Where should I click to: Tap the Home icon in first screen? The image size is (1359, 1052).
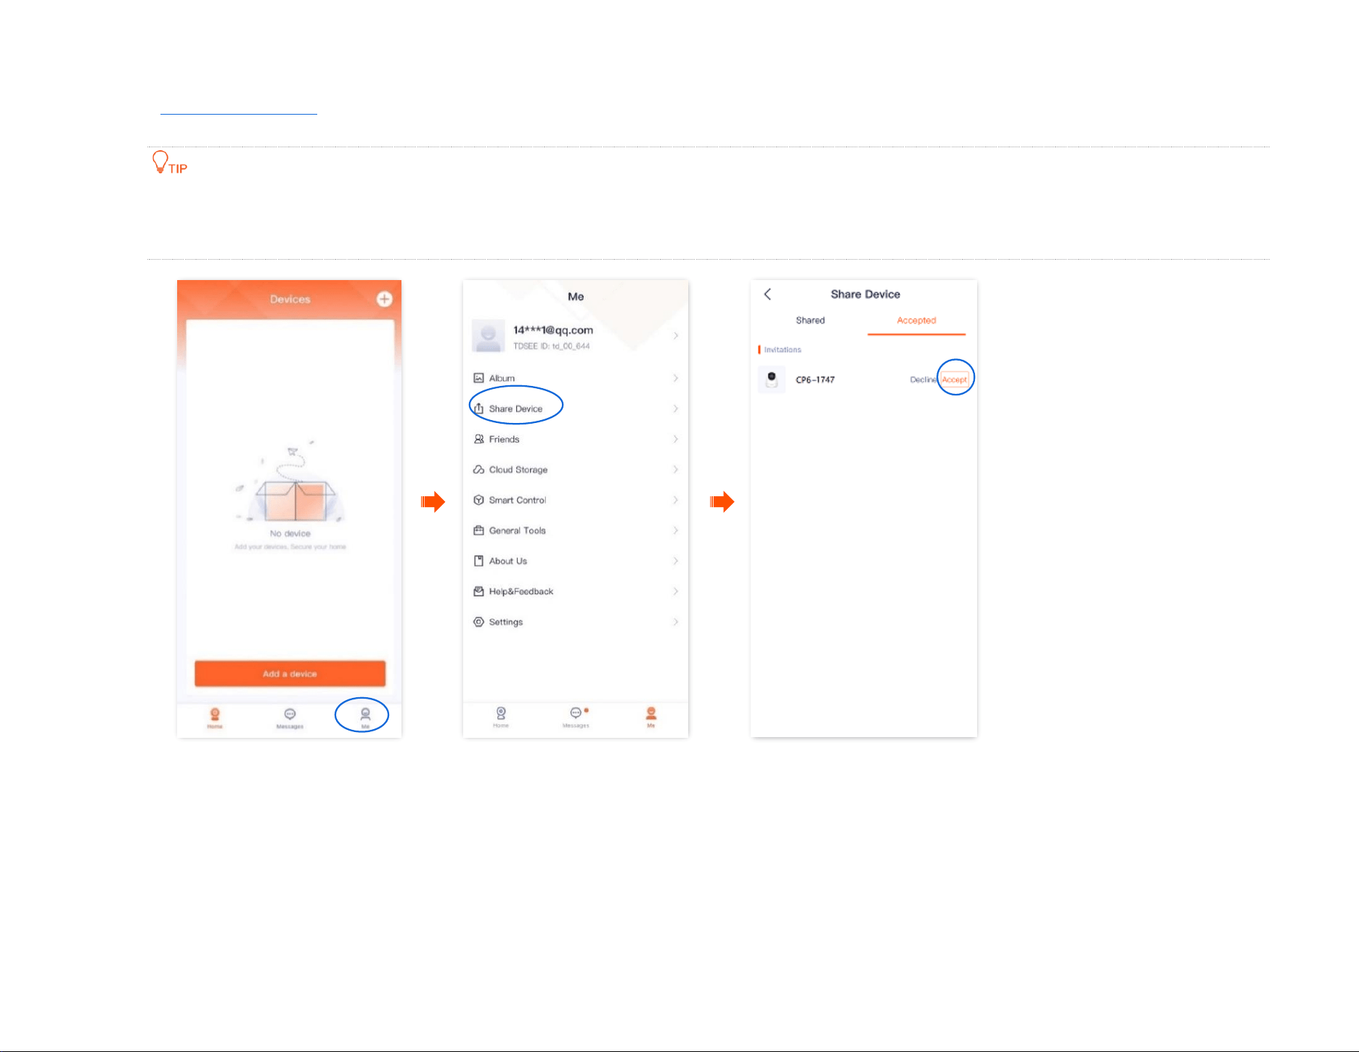click(215, 717)
